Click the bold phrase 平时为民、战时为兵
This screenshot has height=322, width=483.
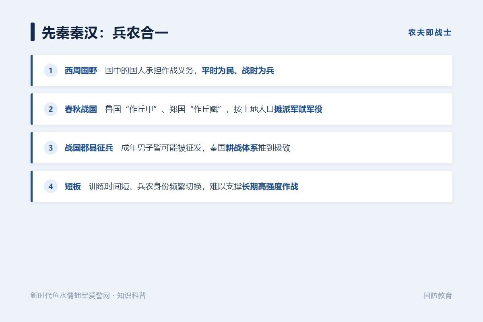[238, 71]
